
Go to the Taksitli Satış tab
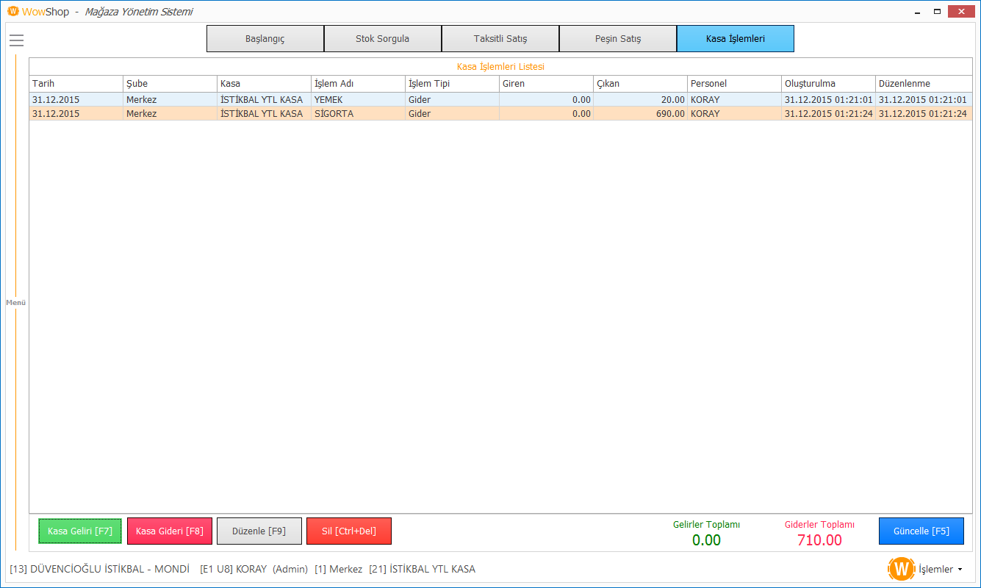[x=500, y=39]
